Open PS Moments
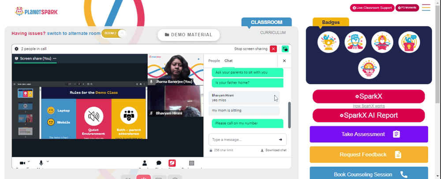This screenshot has height=179, width=441. (x=407, y=8)
